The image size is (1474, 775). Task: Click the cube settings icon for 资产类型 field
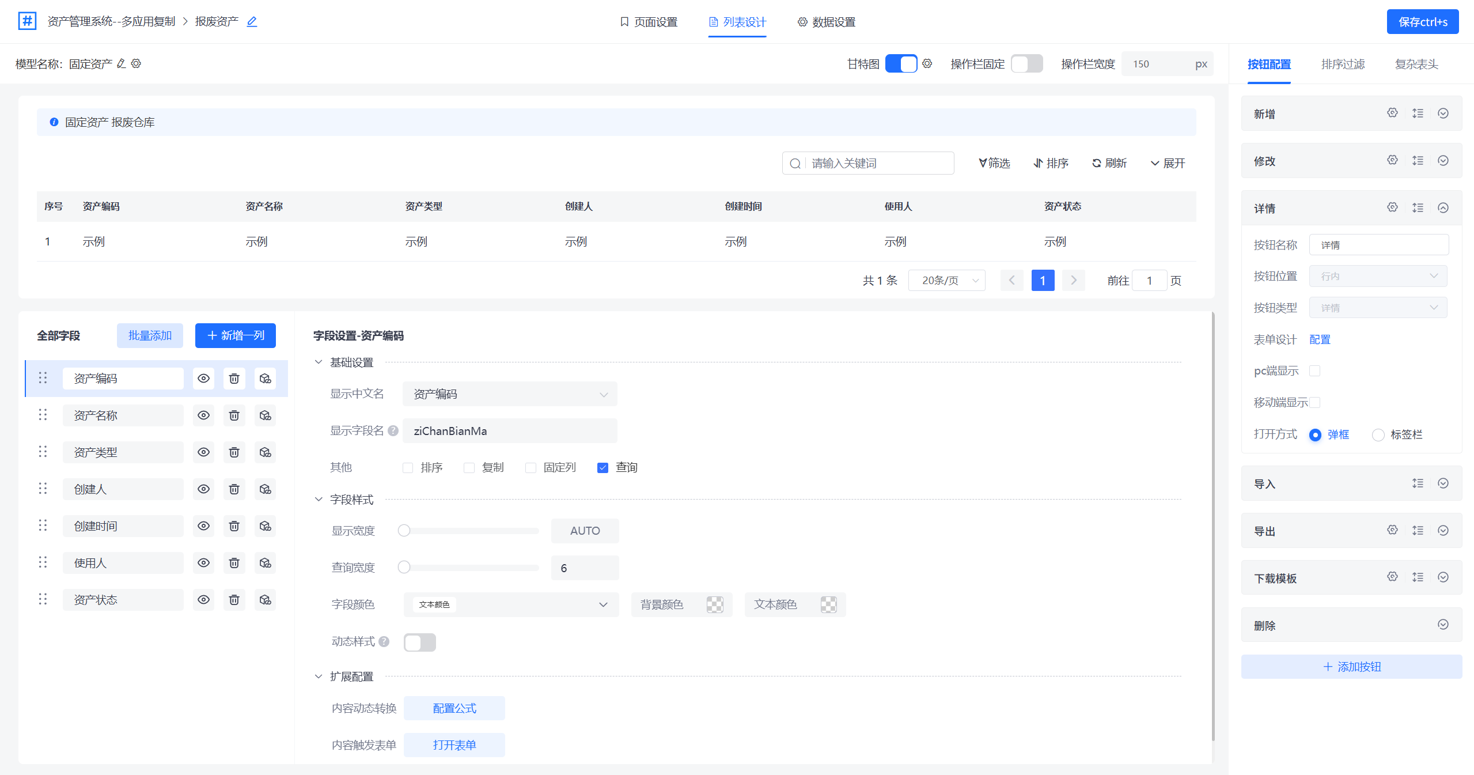[265, 452]
